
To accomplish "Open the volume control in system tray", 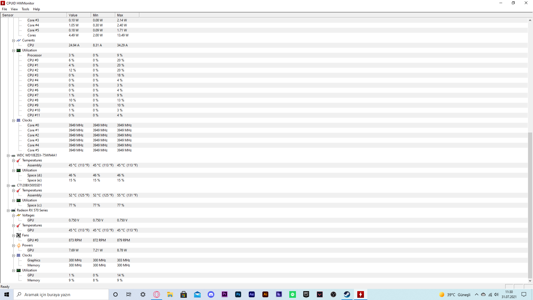I will click(496, 294).
